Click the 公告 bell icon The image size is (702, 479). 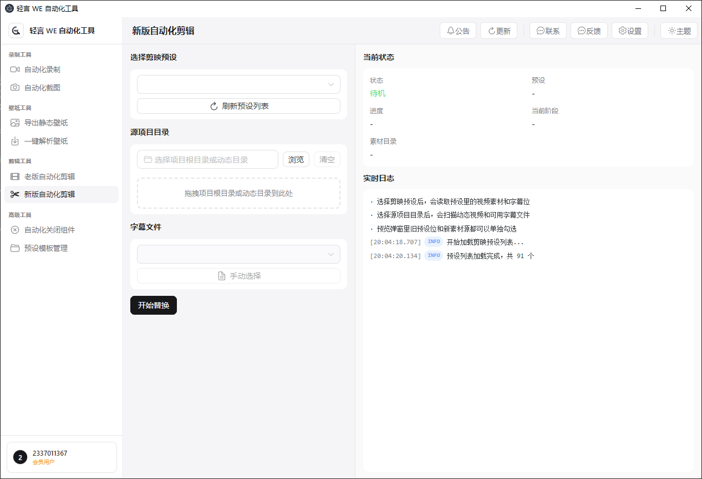tap(450, 31)
